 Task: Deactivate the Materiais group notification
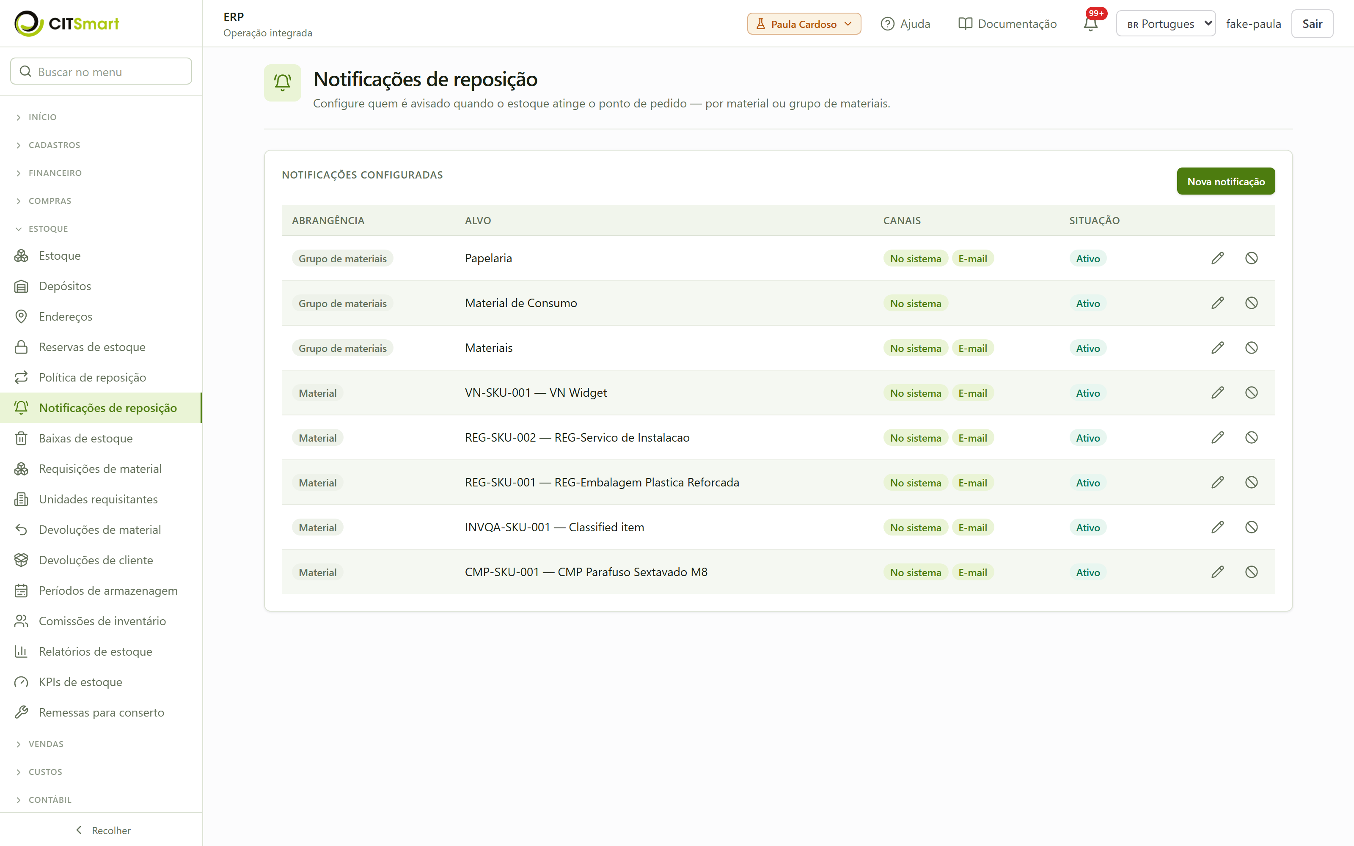pos(1252,347)
